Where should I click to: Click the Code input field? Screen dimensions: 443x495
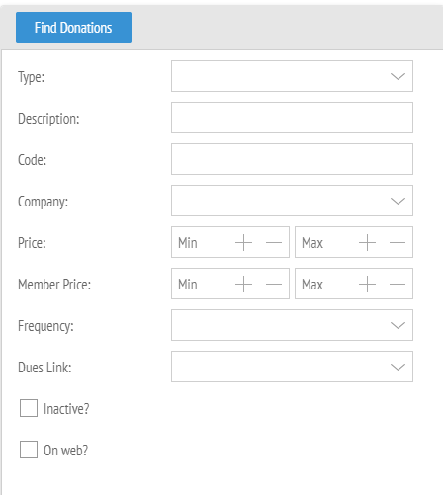click(x=292, y=159)
